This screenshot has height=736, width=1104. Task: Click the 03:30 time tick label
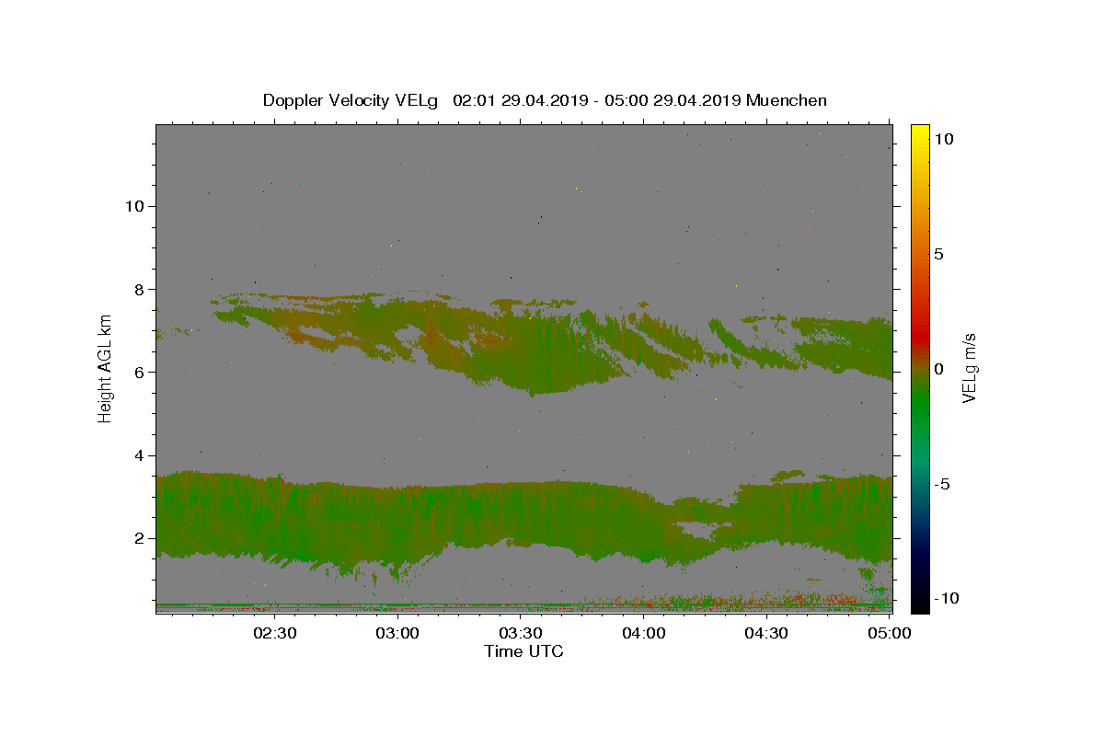pos(521,633)
